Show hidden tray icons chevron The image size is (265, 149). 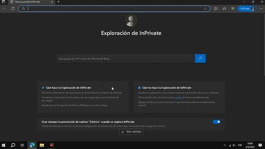point(225,145)
